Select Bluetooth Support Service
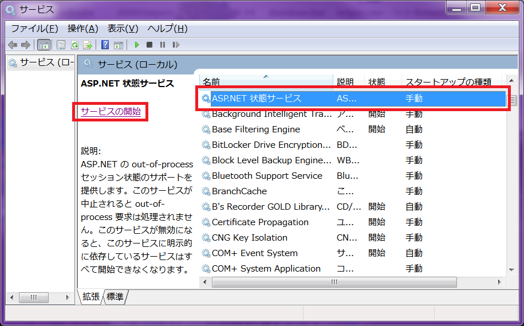 (x=267, y=176)
